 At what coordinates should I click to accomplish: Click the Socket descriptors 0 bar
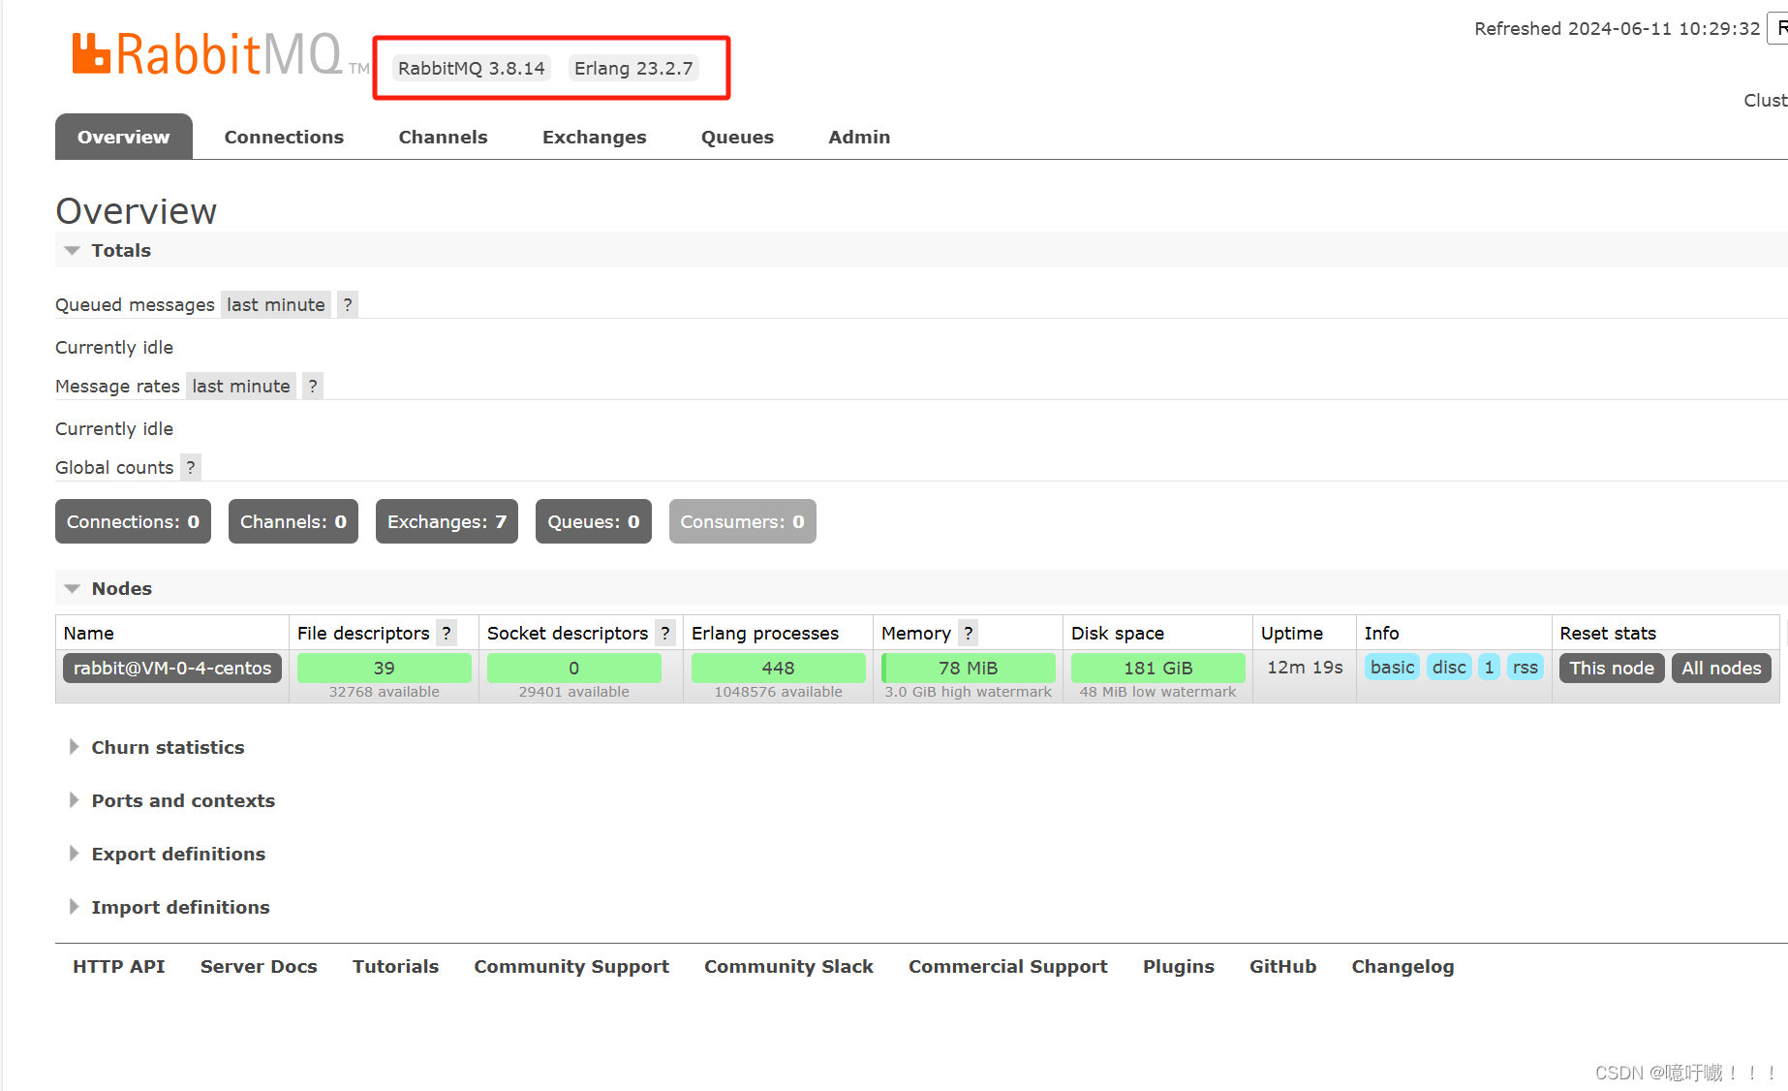point(573,668)
